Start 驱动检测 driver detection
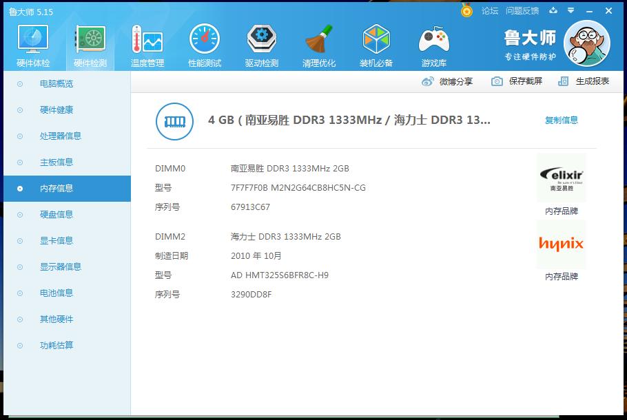 (x=261, y=43)
